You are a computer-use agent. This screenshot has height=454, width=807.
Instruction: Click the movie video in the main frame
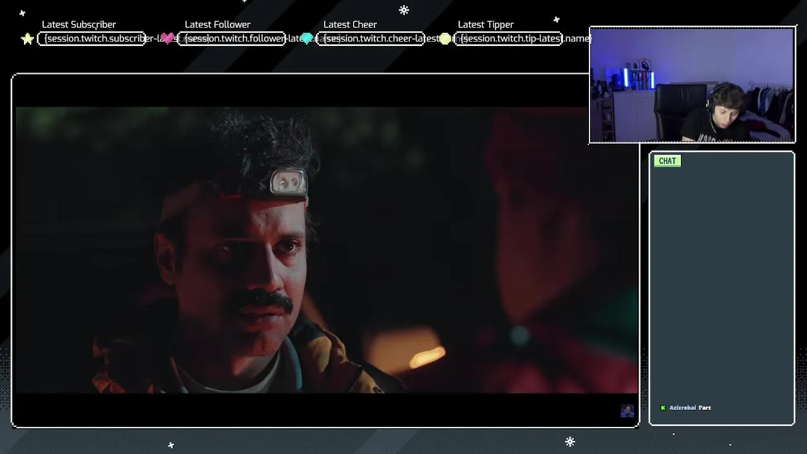tap(326, 250)
